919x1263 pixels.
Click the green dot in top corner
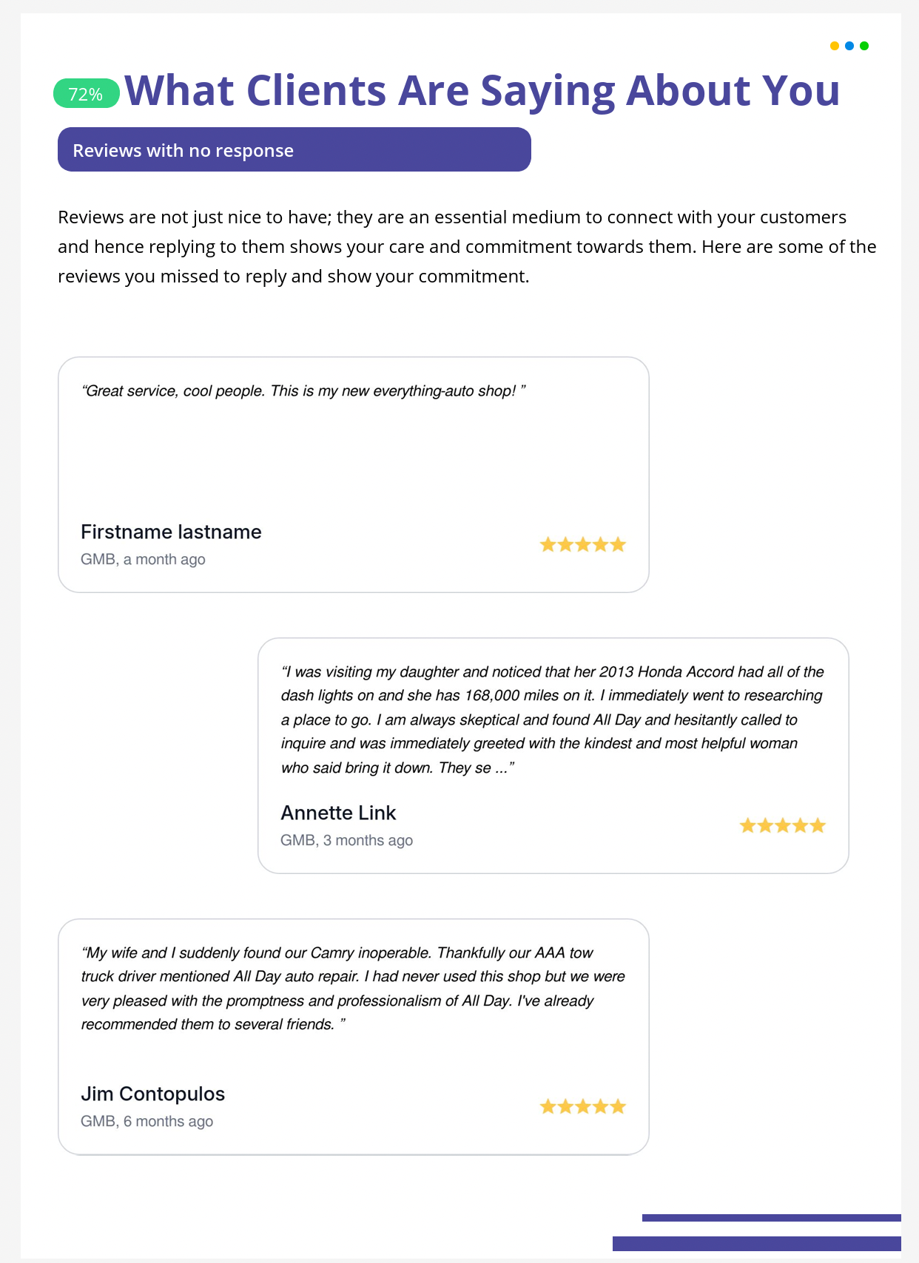click(x=864, y=46)
